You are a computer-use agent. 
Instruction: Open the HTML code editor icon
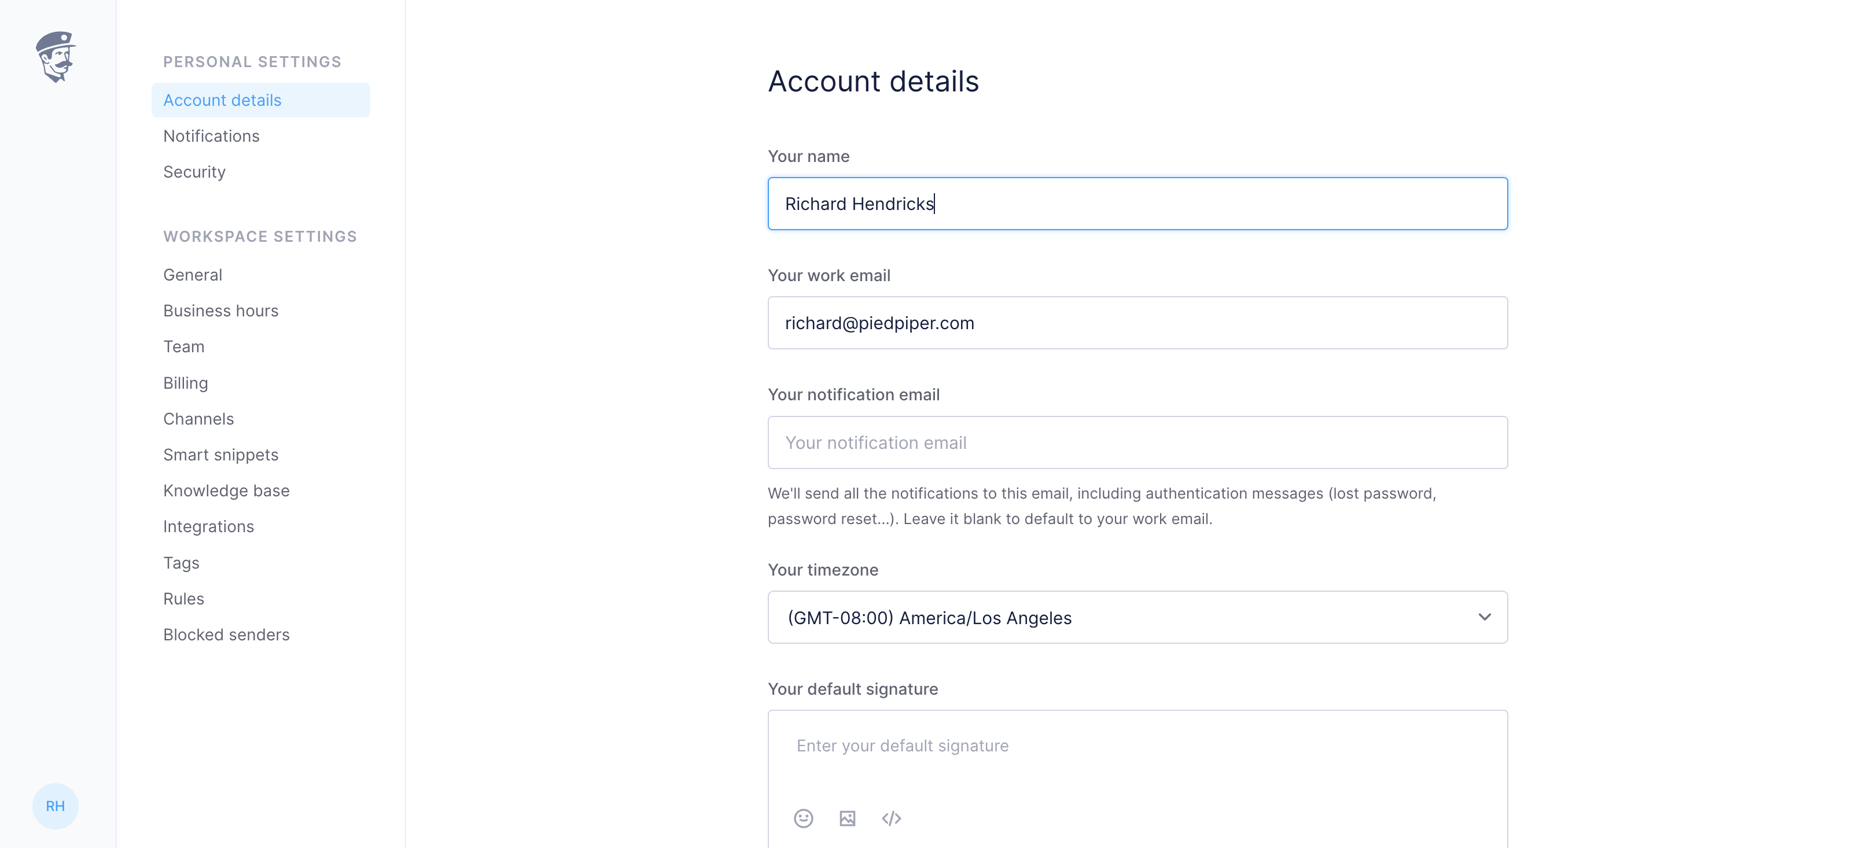tap(891, 818)
